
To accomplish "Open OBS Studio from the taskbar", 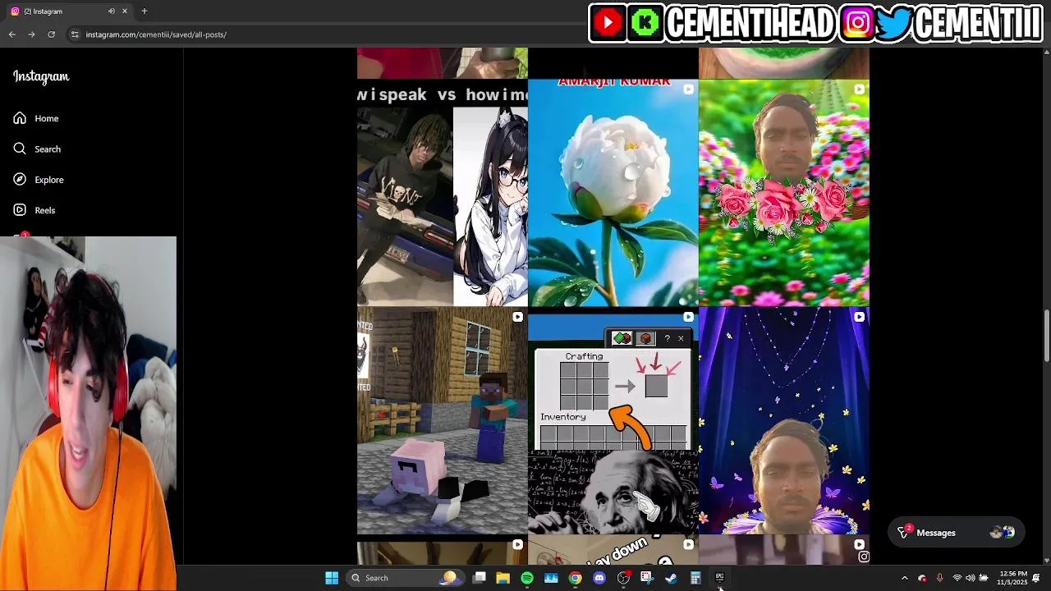I will tap(623, 578).
